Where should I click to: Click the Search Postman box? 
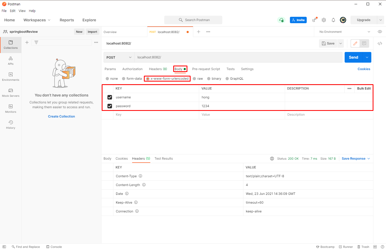pyautogui.click(x=193, y=20)
